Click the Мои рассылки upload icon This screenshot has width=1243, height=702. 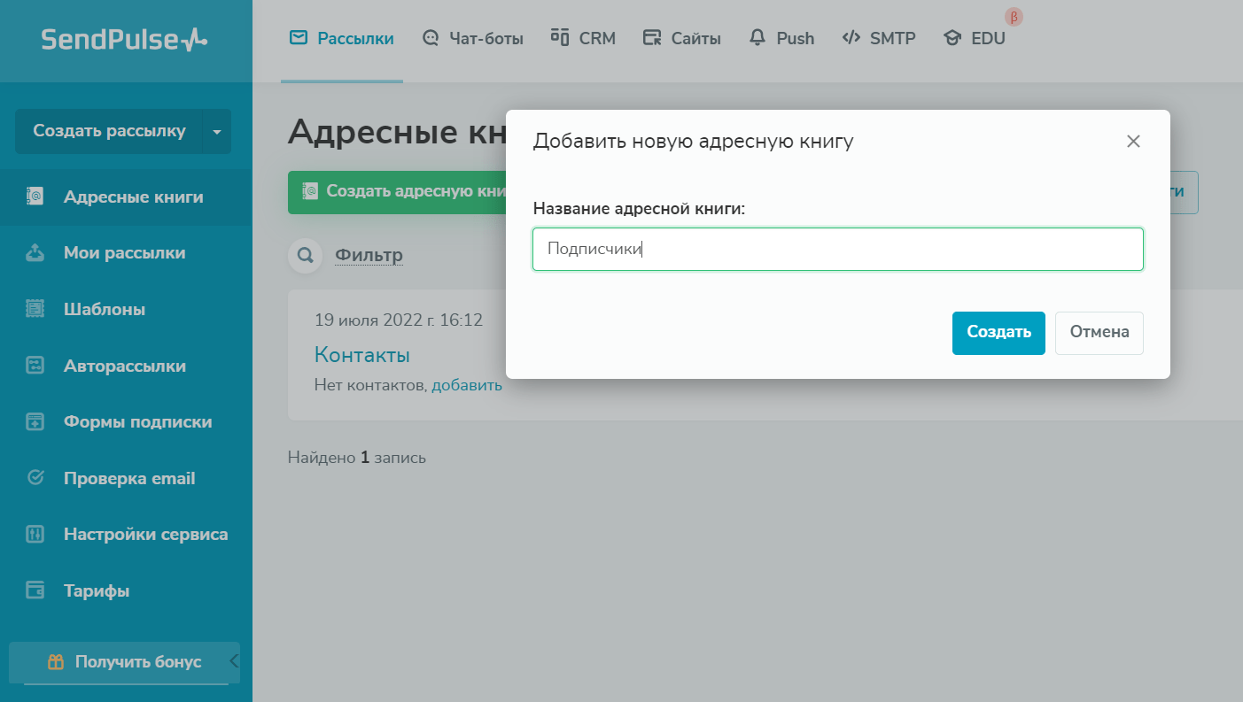coord(35,253)
